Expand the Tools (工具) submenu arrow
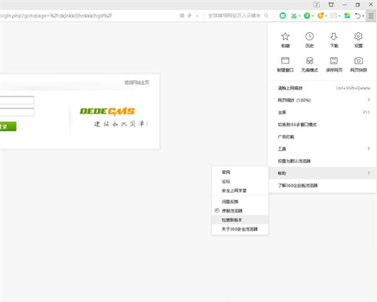This screenshot has height=302, width=377. [x=368, y=148]
